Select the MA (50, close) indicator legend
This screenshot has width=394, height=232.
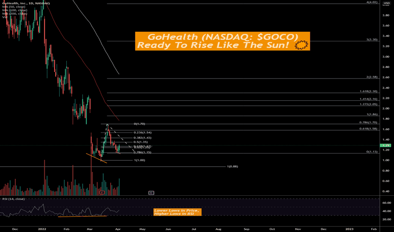pyautogui.click(x=14, y=7)
